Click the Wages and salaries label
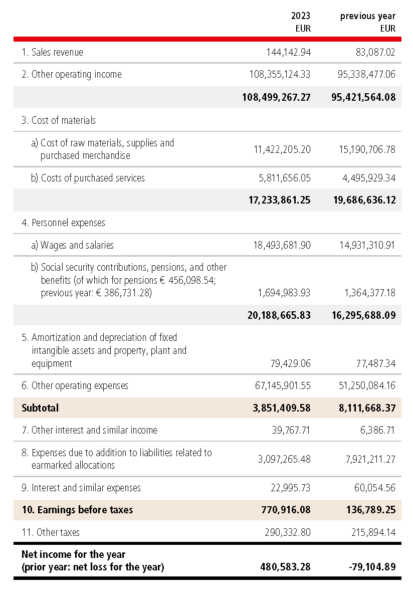This screenshot has height=602, width=413. tap(72, 245)
